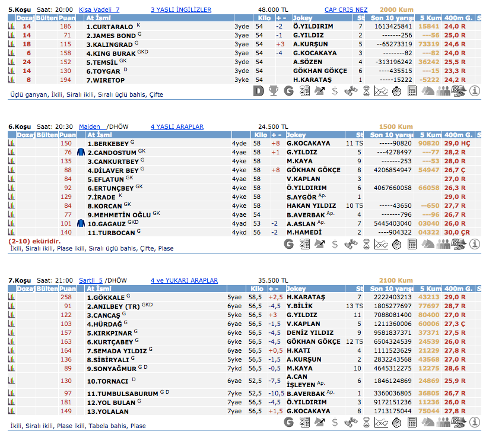Open the bar chart icon beside CURTARALO
Screen dimensions: 489x437
[x=11, y=27]
